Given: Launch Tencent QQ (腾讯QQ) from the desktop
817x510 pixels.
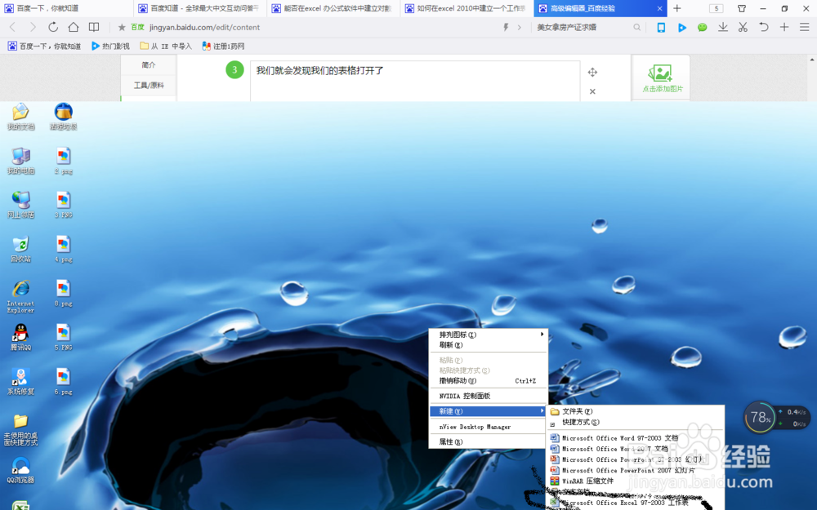Looking at the screenshot, I should pos(21,337).
